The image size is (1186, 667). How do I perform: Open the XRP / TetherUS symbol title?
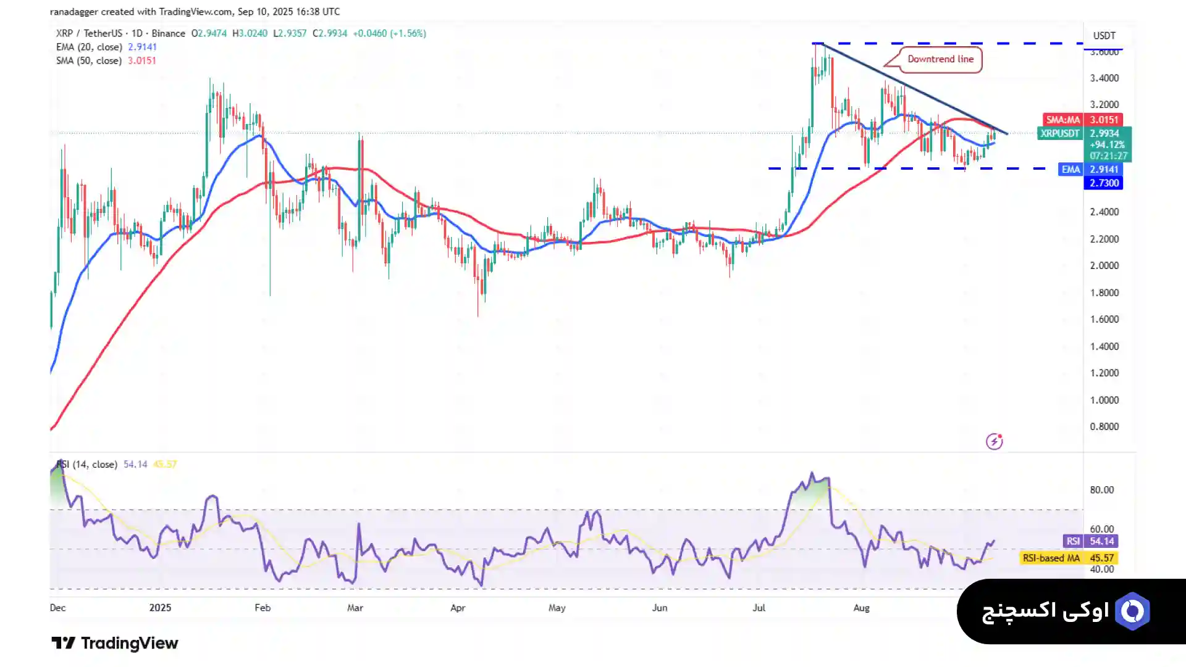point(90,33)
